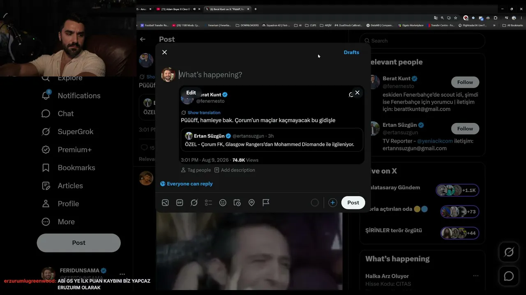The height and width of the screenshot is (295, 526).
Task: Open the yeniacikcom mention link
Action: tap(435, 141)
